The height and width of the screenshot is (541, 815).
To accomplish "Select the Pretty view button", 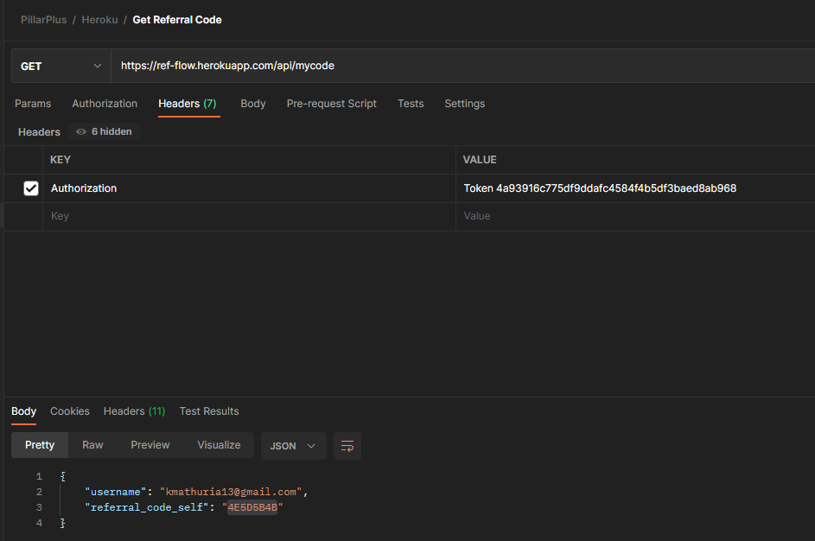I will tap(40, 445).
